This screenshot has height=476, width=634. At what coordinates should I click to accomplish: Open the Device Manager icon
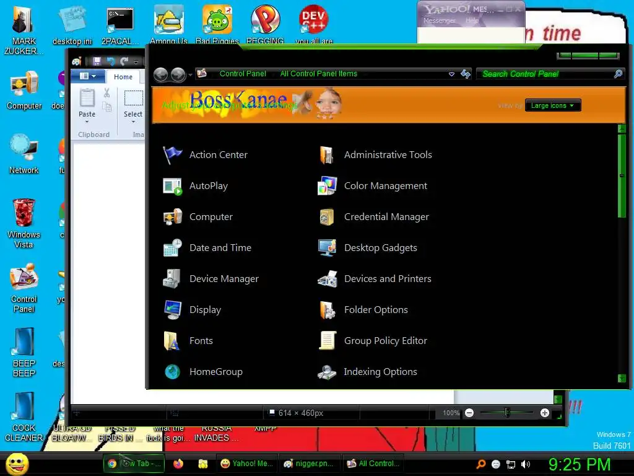click(x=172, y=279)
